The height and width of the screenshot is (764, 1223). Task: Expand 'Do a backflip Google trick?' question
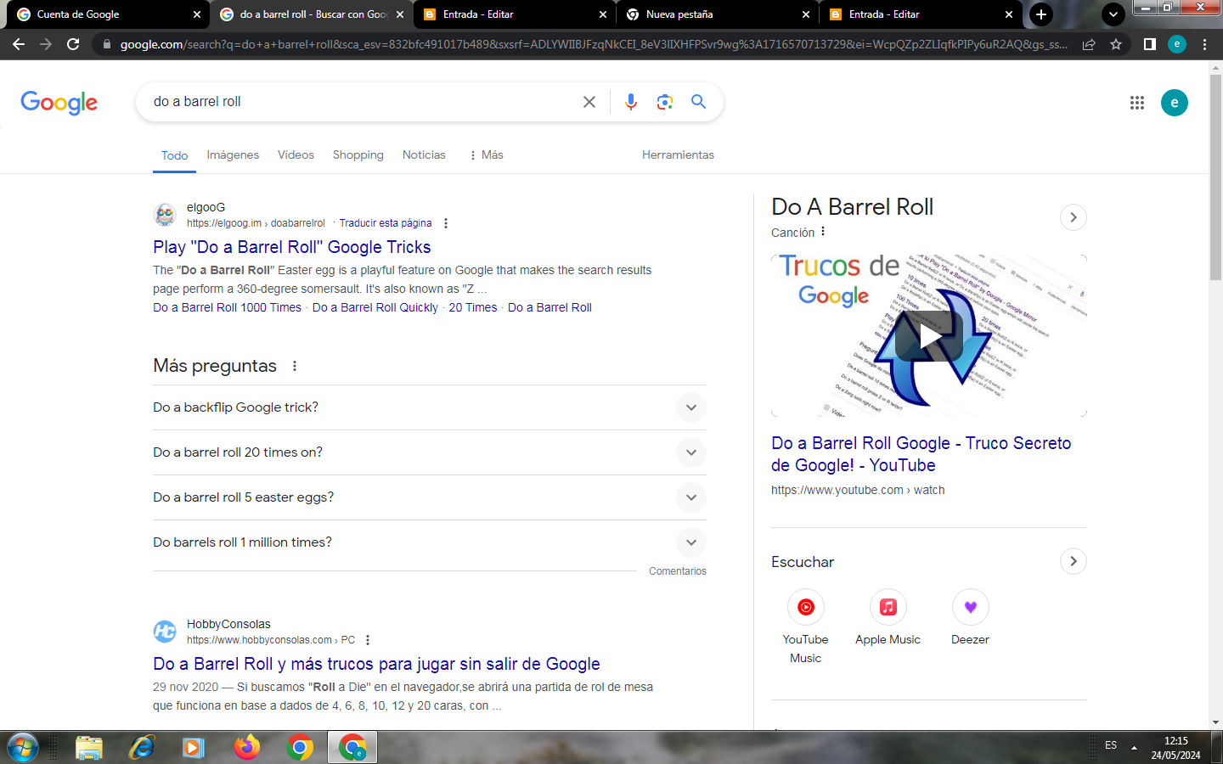click(430, 407)
